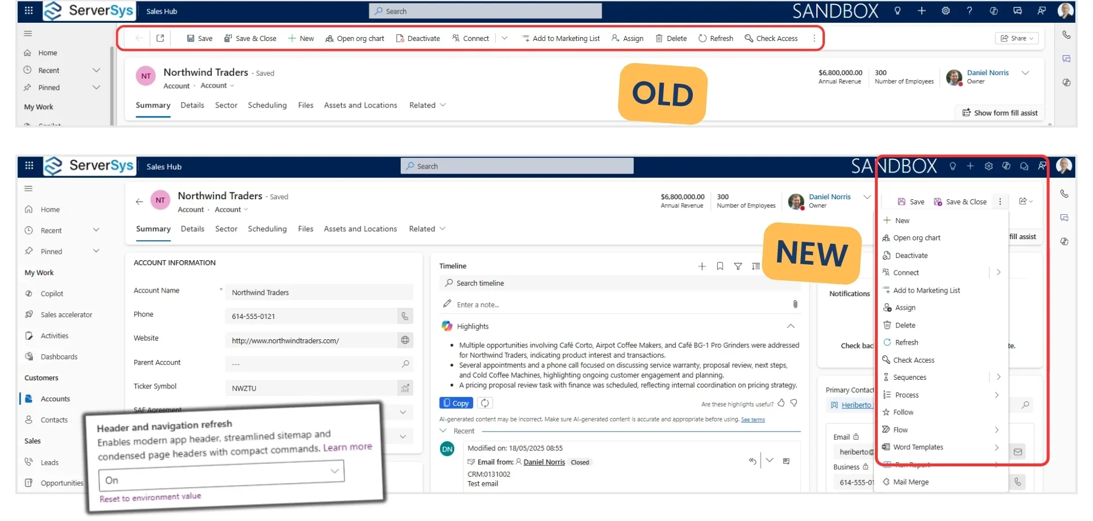Click Save & Close in old command bar
Viewport: 1093px width, 521px height.
(250, 39)
